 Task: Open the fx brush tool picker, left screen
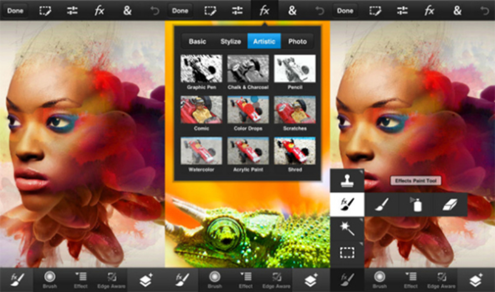tap(17, 280)
